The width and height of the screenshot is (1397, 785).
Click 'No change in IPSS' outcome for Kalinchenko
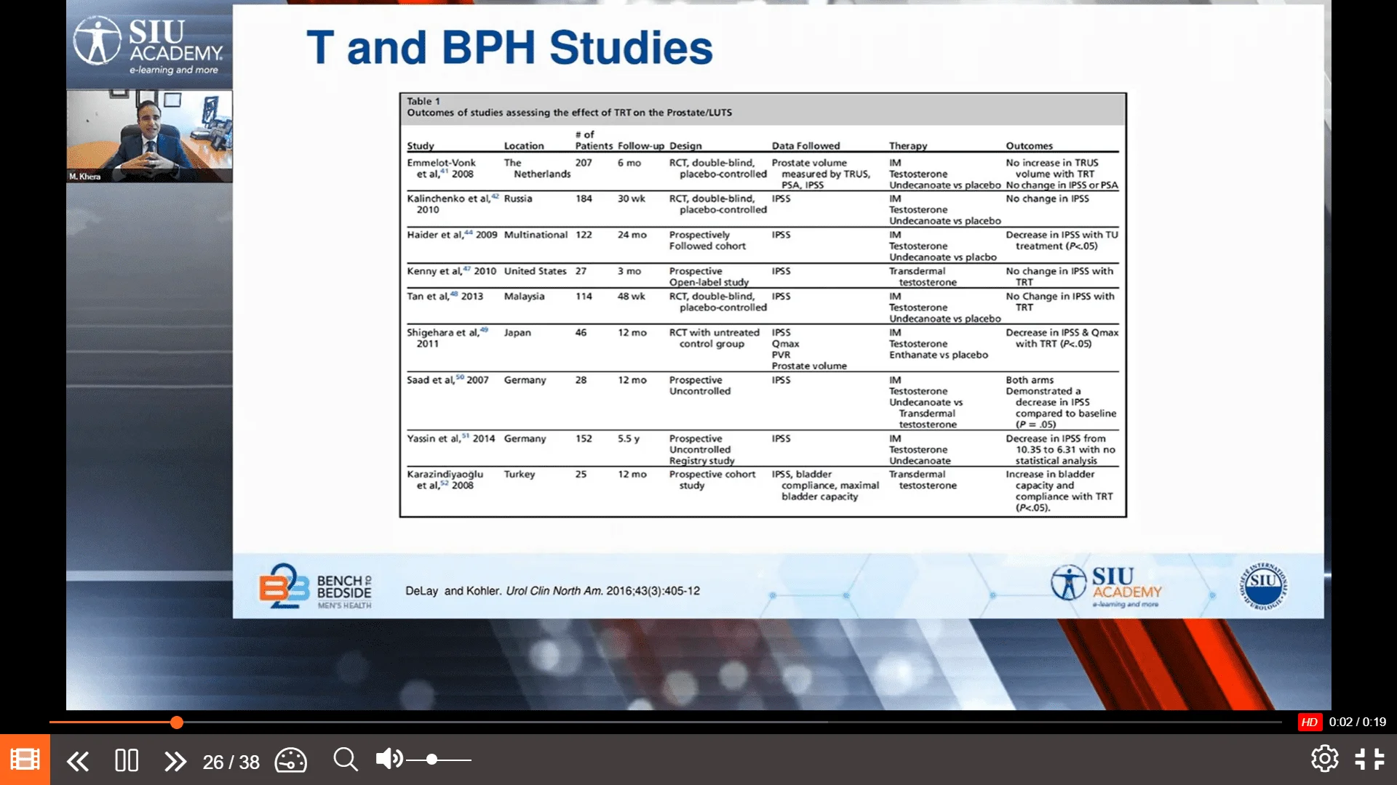[1047, 198]
